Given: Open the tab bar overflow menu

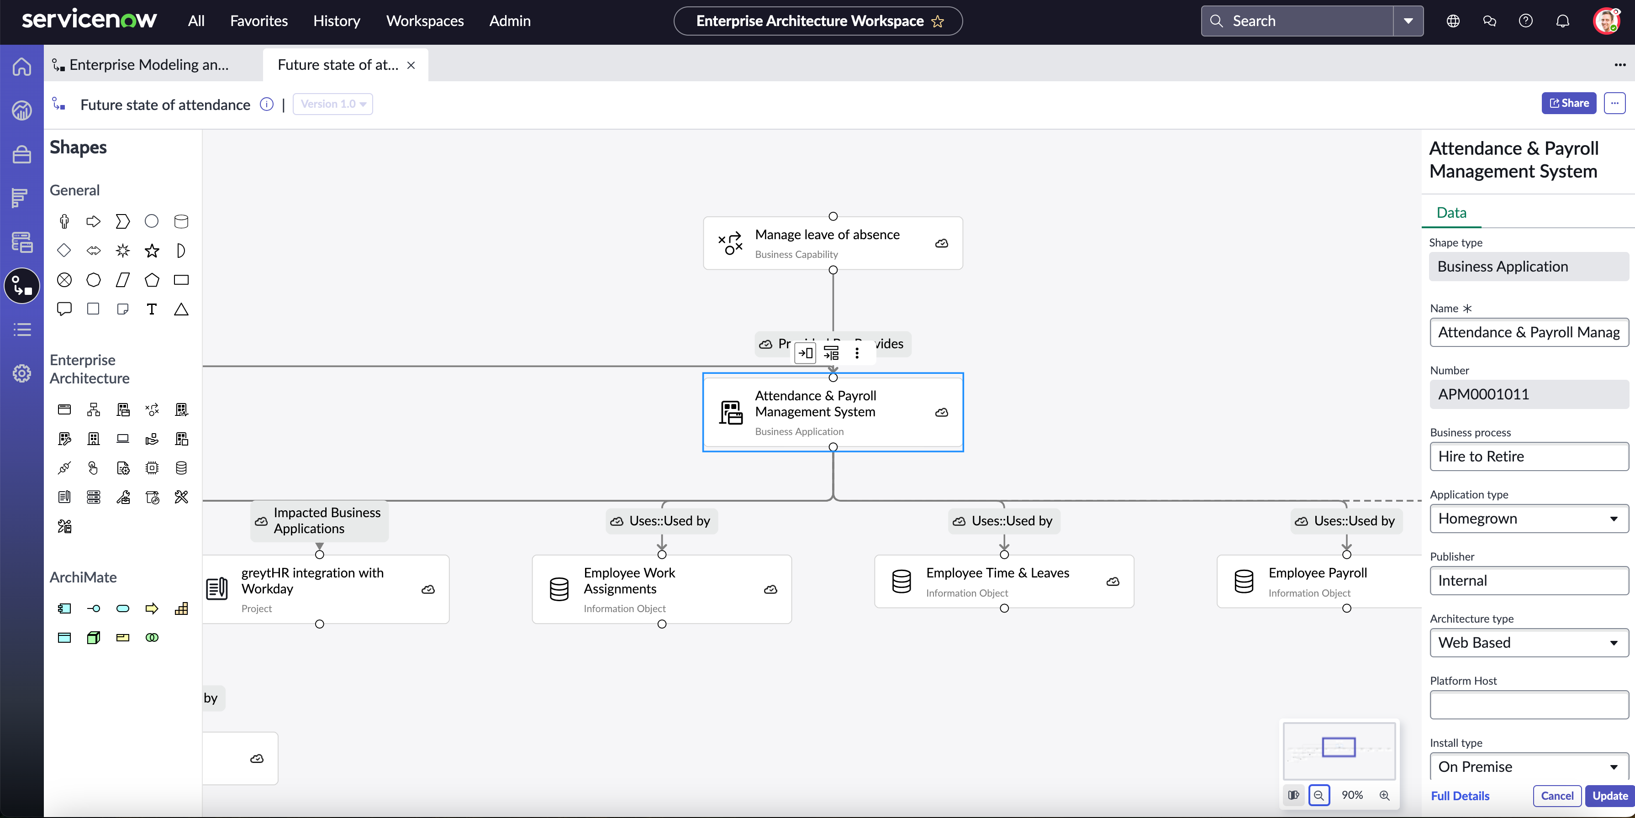Looking at the screenshot, I should (1620, 65).
